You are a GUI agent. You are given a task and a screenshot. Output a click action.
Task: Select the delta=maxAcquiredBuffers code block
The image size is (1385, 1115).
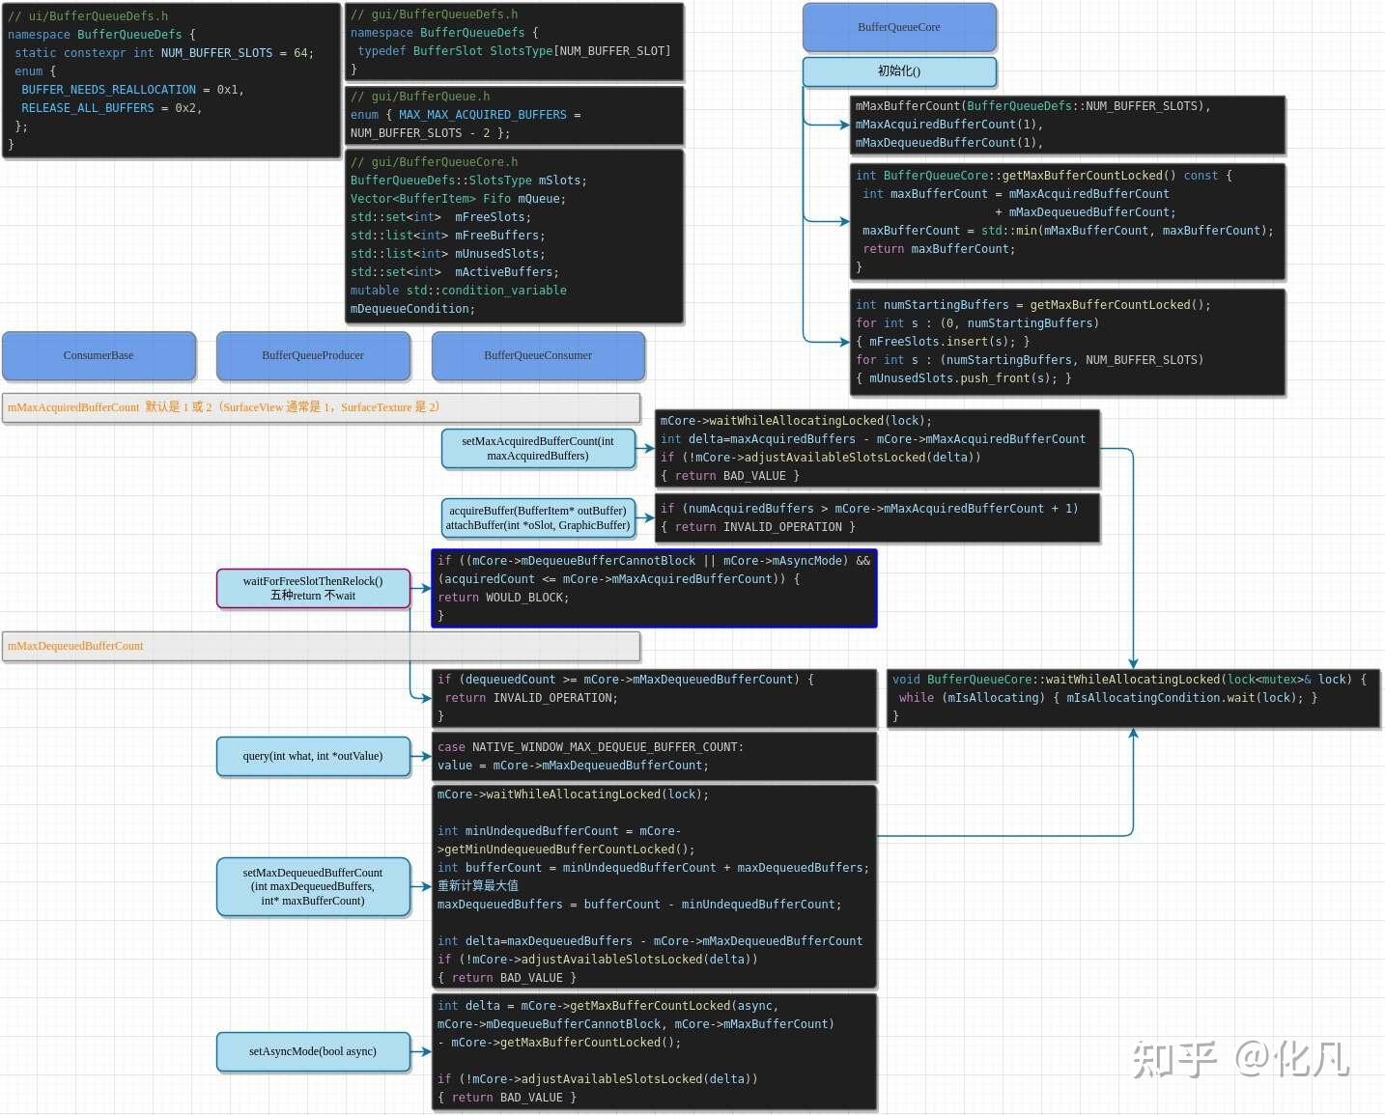(x=877, y=449)
